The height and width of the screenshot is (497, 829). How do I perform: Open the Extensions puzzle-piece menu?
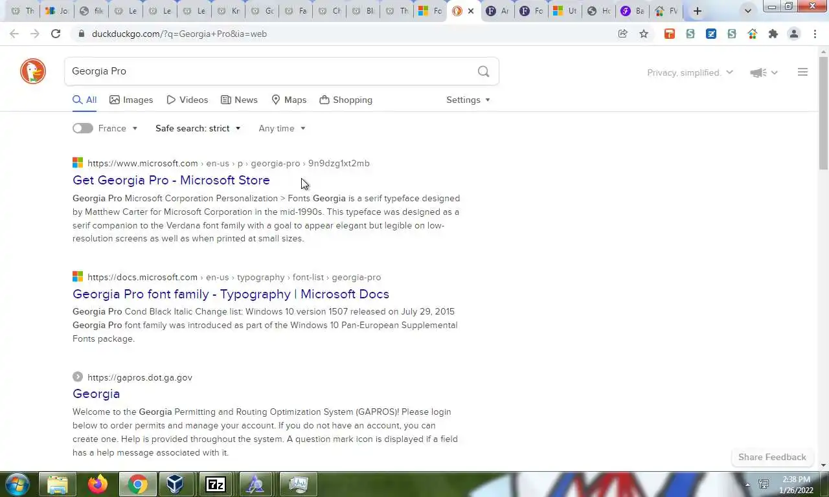tap(773, 34)
